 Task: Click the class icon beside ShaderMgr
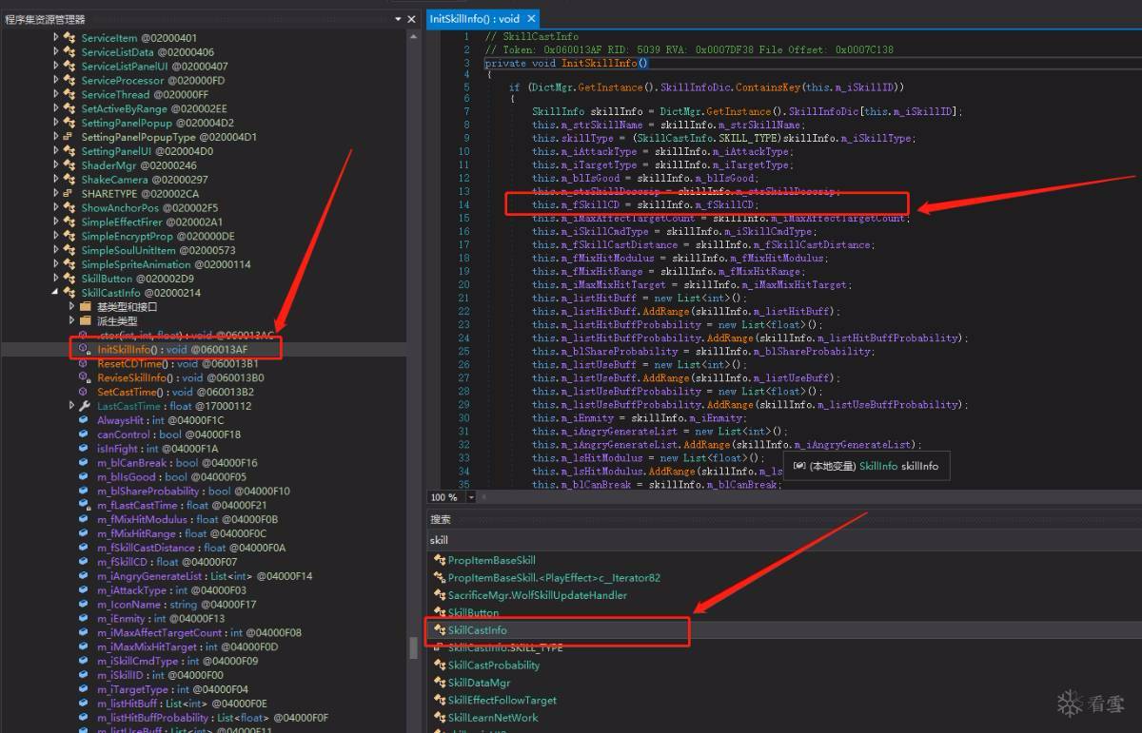(69, 165)
